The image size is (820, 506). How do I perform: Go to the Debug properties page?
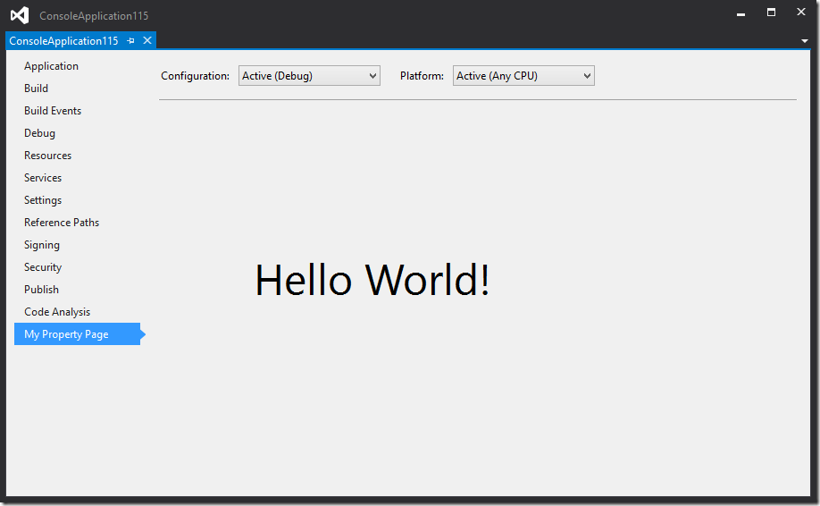click(x=40, y=133)
